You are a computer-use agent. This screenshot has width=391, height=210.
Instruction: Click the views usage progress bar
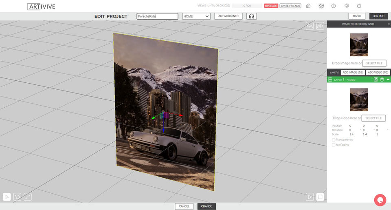[247, 6]
